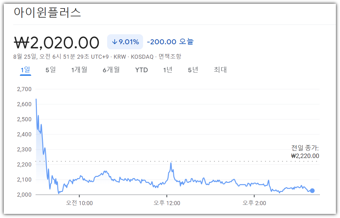Click the 2,700 y-axis label
340x218 pixels.
(x=24, y=89)
